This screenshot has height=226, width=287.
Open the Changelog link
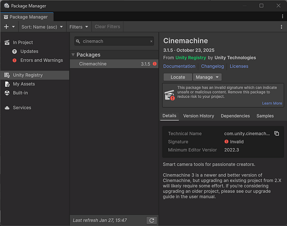tap(212, 66)
